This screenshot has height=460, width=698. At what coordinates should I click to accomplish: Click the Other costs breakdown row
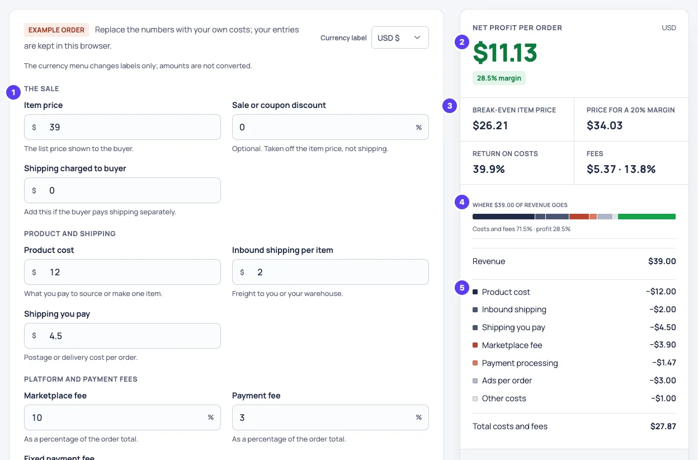click(x=574, y=398)
